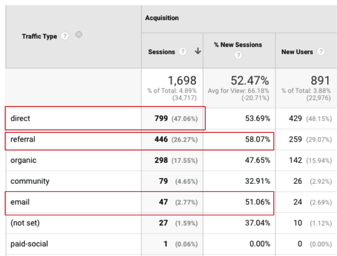Image resolution: width=337 pixels, height=256 pixels.
Task: Sort by % New Sessions column
Action: coord(238,44)
